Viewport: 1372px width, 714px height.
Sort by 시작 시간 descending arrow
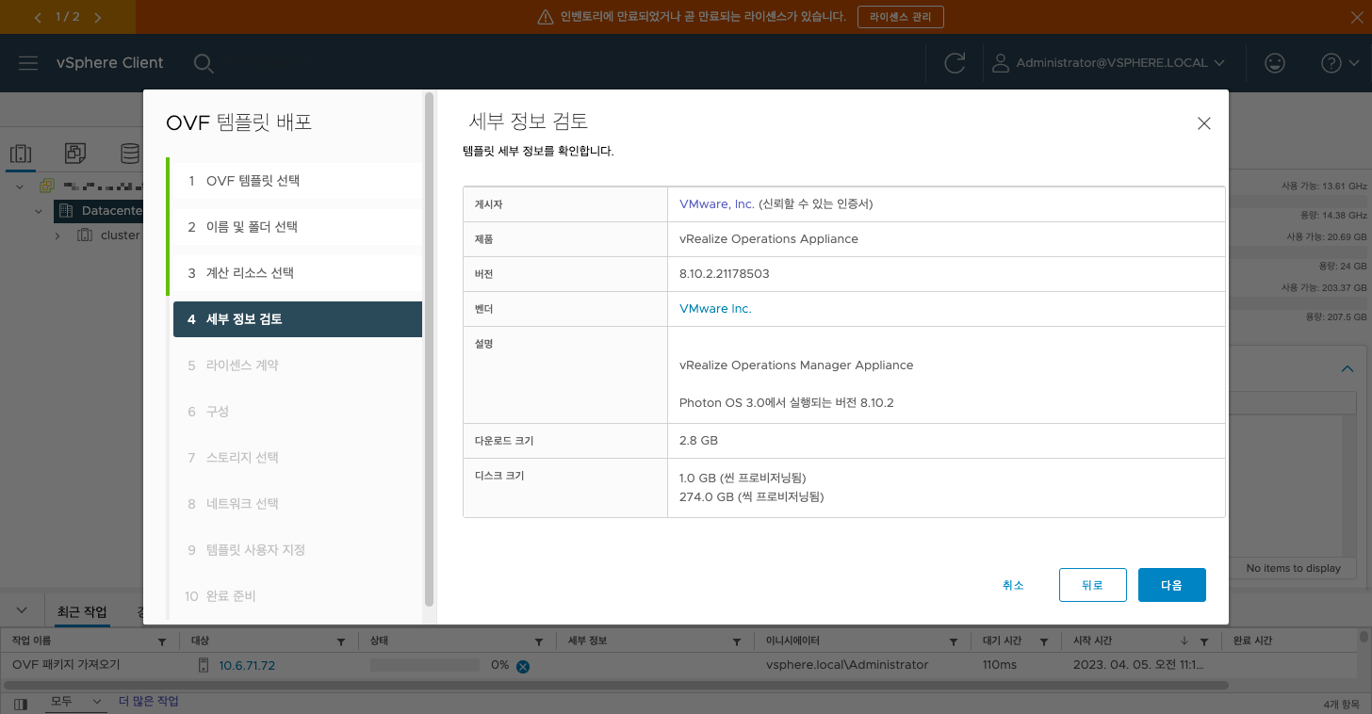click(1184, 641)
